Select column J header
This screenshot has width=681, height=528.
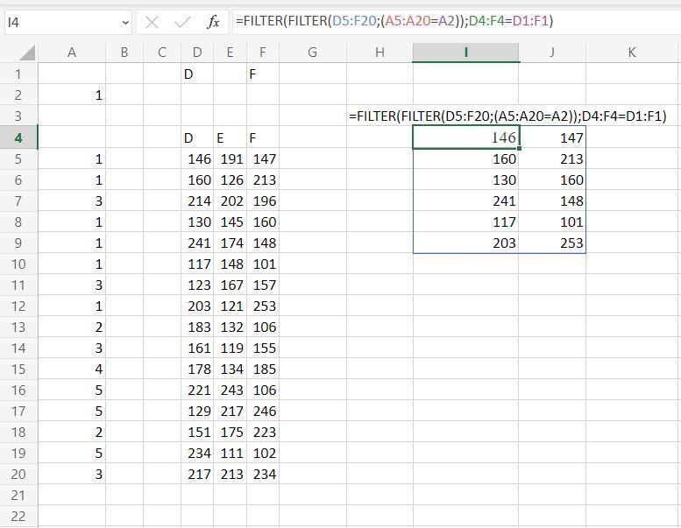pos(552,53)
